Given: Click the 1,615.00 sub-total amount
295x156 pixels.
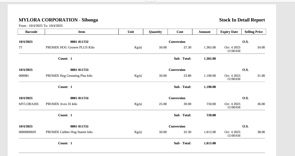Looking at the screenshot, I should pos(210,143).
